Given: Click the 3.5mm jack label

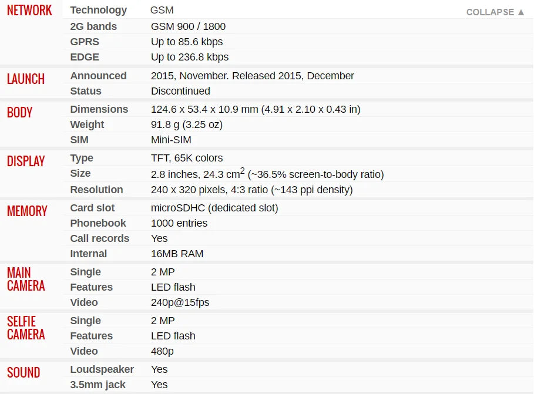Looking at the screenshot, I should [x=98, y=385].
